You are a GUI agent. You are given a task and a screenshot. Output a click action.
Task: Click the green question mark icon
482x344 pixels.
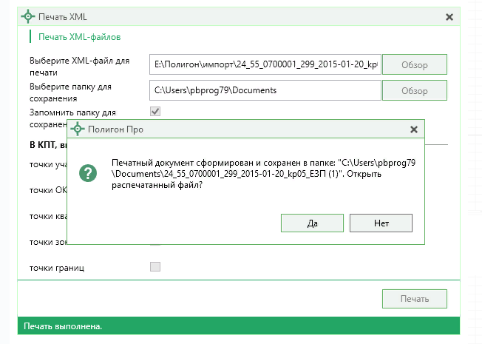[x=89, y=173]
